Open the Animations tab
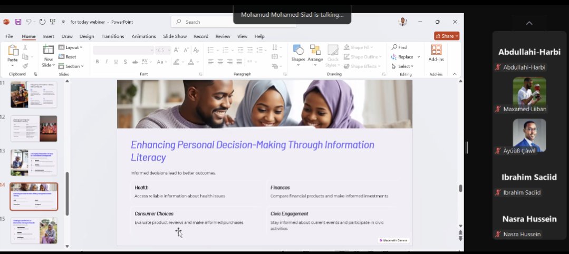The width and height of the screenshot is (569, 254). [x=144, y=36]
